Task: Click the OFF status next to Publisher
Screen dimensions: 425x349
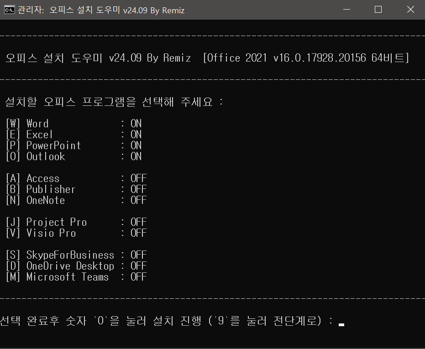Action: pyautogui.click(x=138, y=189)
